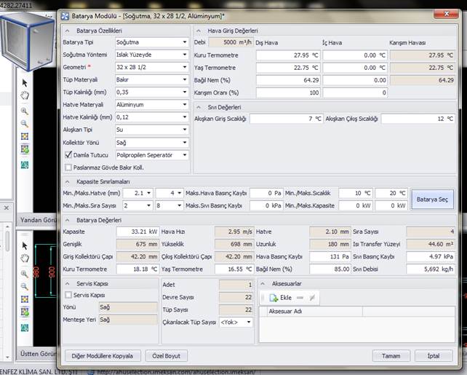Click the zoom out magnifier in upper toolbar
Screen dimensions: 467x375
pos(24,124)
